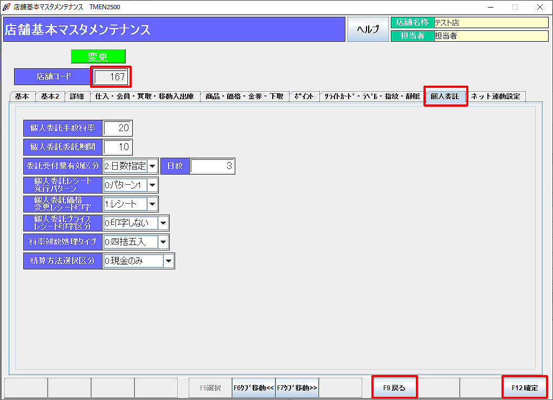Viewport: 553px width, 400px height.
Task: Open the ネット連動設定 tab
Action: (x=496, y=96)
